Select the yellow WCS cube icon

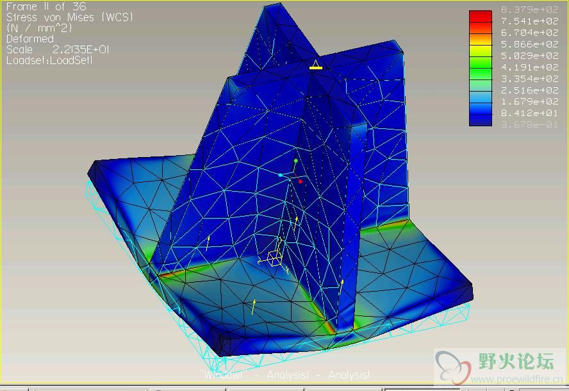pyautogui.click(x=274, y=258)
